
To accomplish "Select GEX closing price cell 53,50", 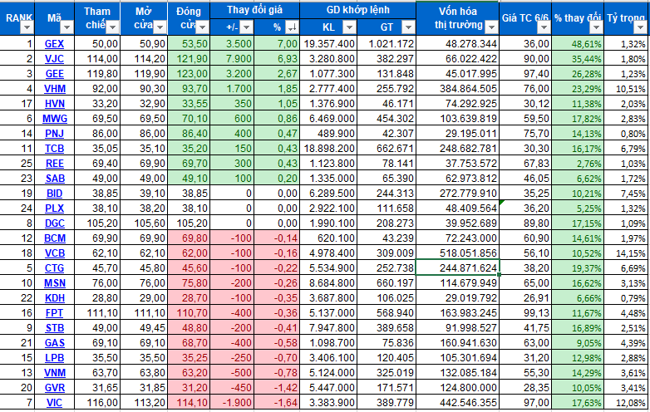I will click(189, 44).
